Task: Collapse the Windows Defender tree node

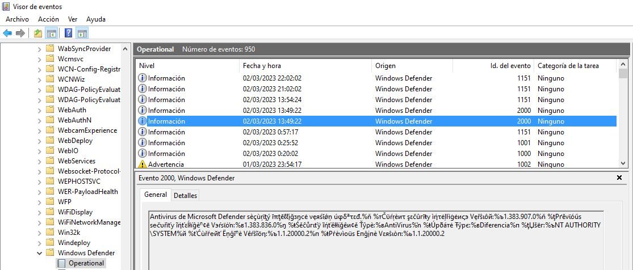Action: coord(39,253)
